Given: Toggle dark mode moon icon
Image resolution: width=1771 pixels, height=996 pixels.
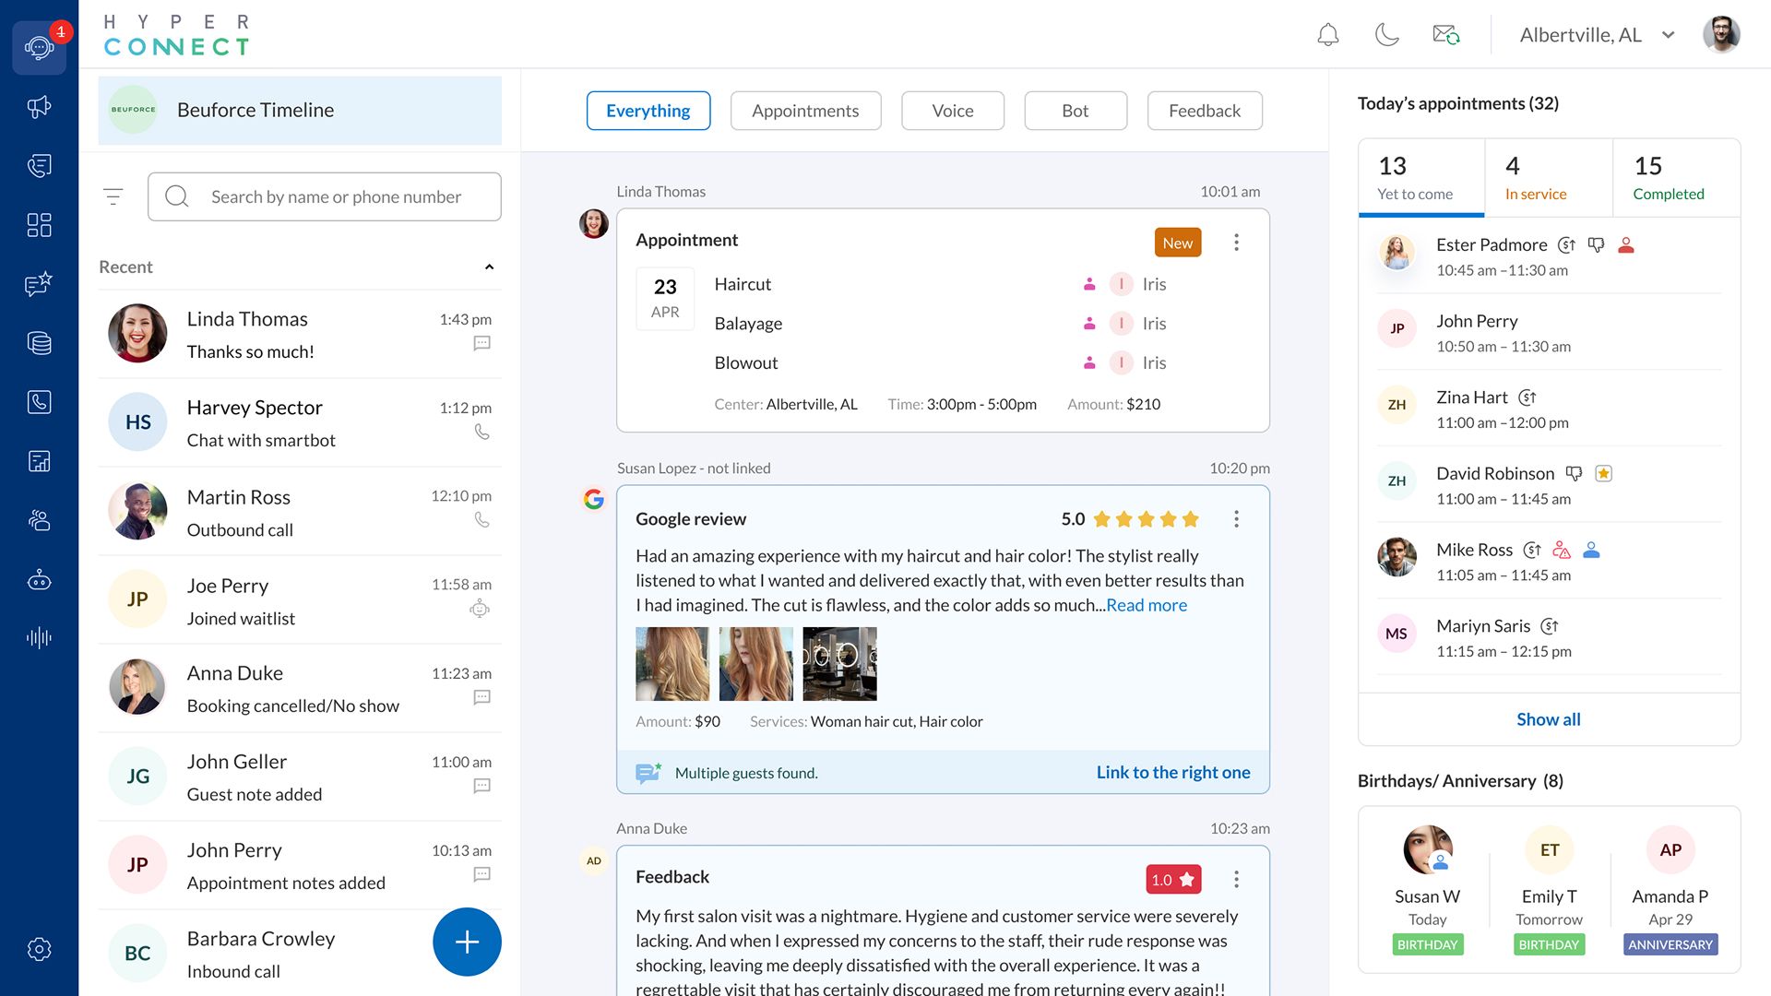Looking at the screenshot, I should point(1386,35).
